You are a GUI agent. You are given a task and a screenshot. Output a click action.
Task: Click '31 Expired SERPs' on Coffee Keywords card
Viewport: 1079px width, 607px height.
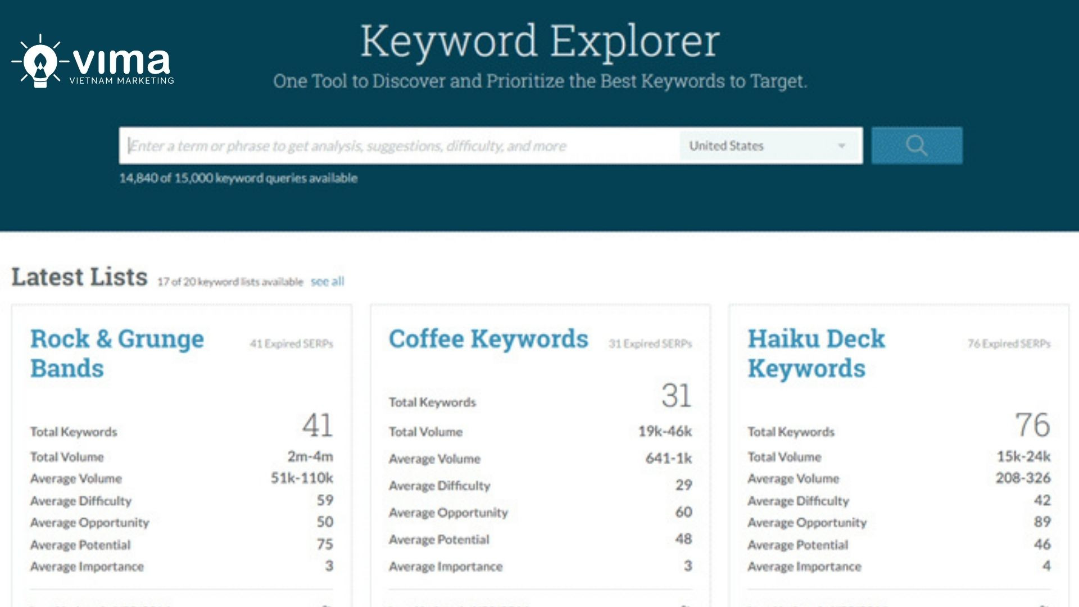tap(651, 344)
